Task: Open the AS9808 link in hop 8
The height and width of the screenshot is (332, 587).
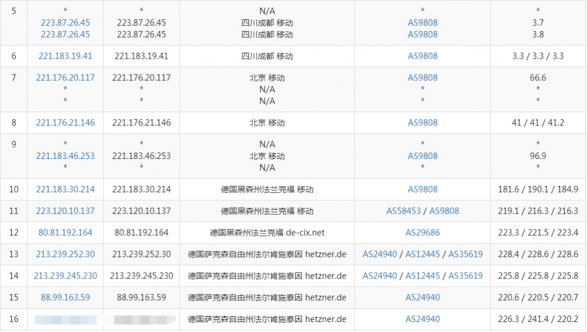Action: coord(423,123)
